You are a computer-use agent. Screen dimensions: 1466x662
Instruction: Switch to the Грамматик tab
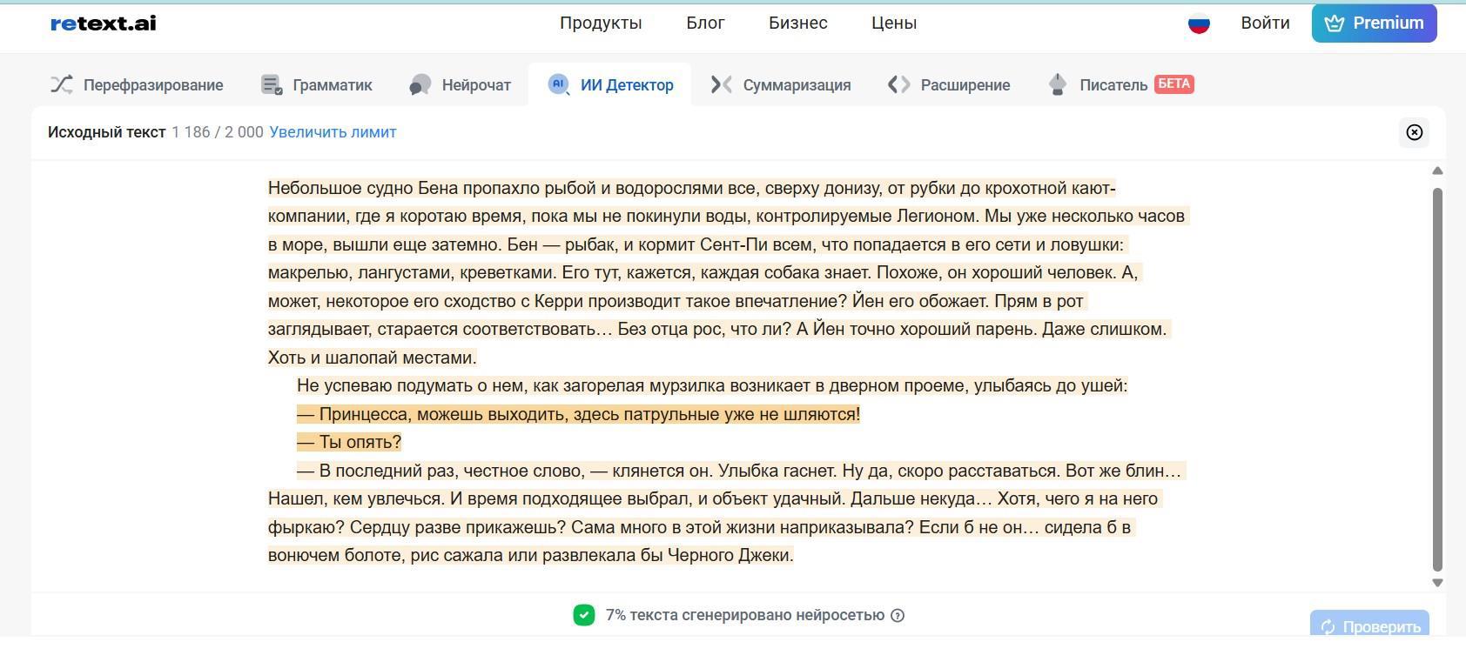click(x=317, y=85)
